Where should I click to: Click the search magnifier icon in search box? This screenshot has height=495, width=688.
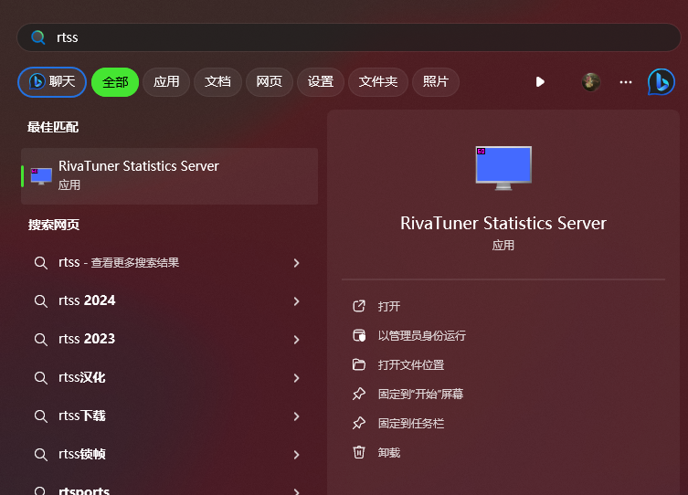pyautogui.click(x=38, y=37)
